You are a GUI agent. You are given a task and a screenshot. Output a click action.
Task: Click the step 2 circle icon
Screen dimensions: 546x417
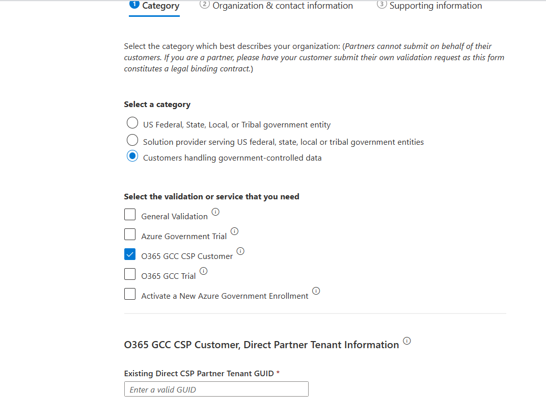click(205, 5)
